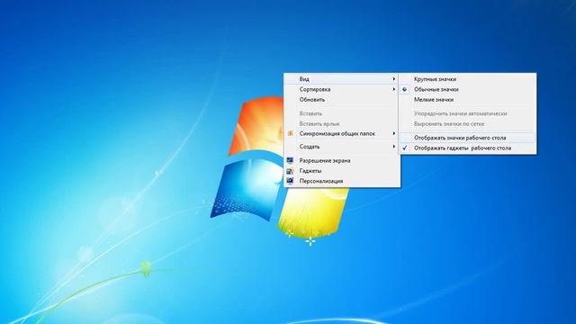Open Гаджеты from the context menu
The image size is (576, 324).
point(342,171)
